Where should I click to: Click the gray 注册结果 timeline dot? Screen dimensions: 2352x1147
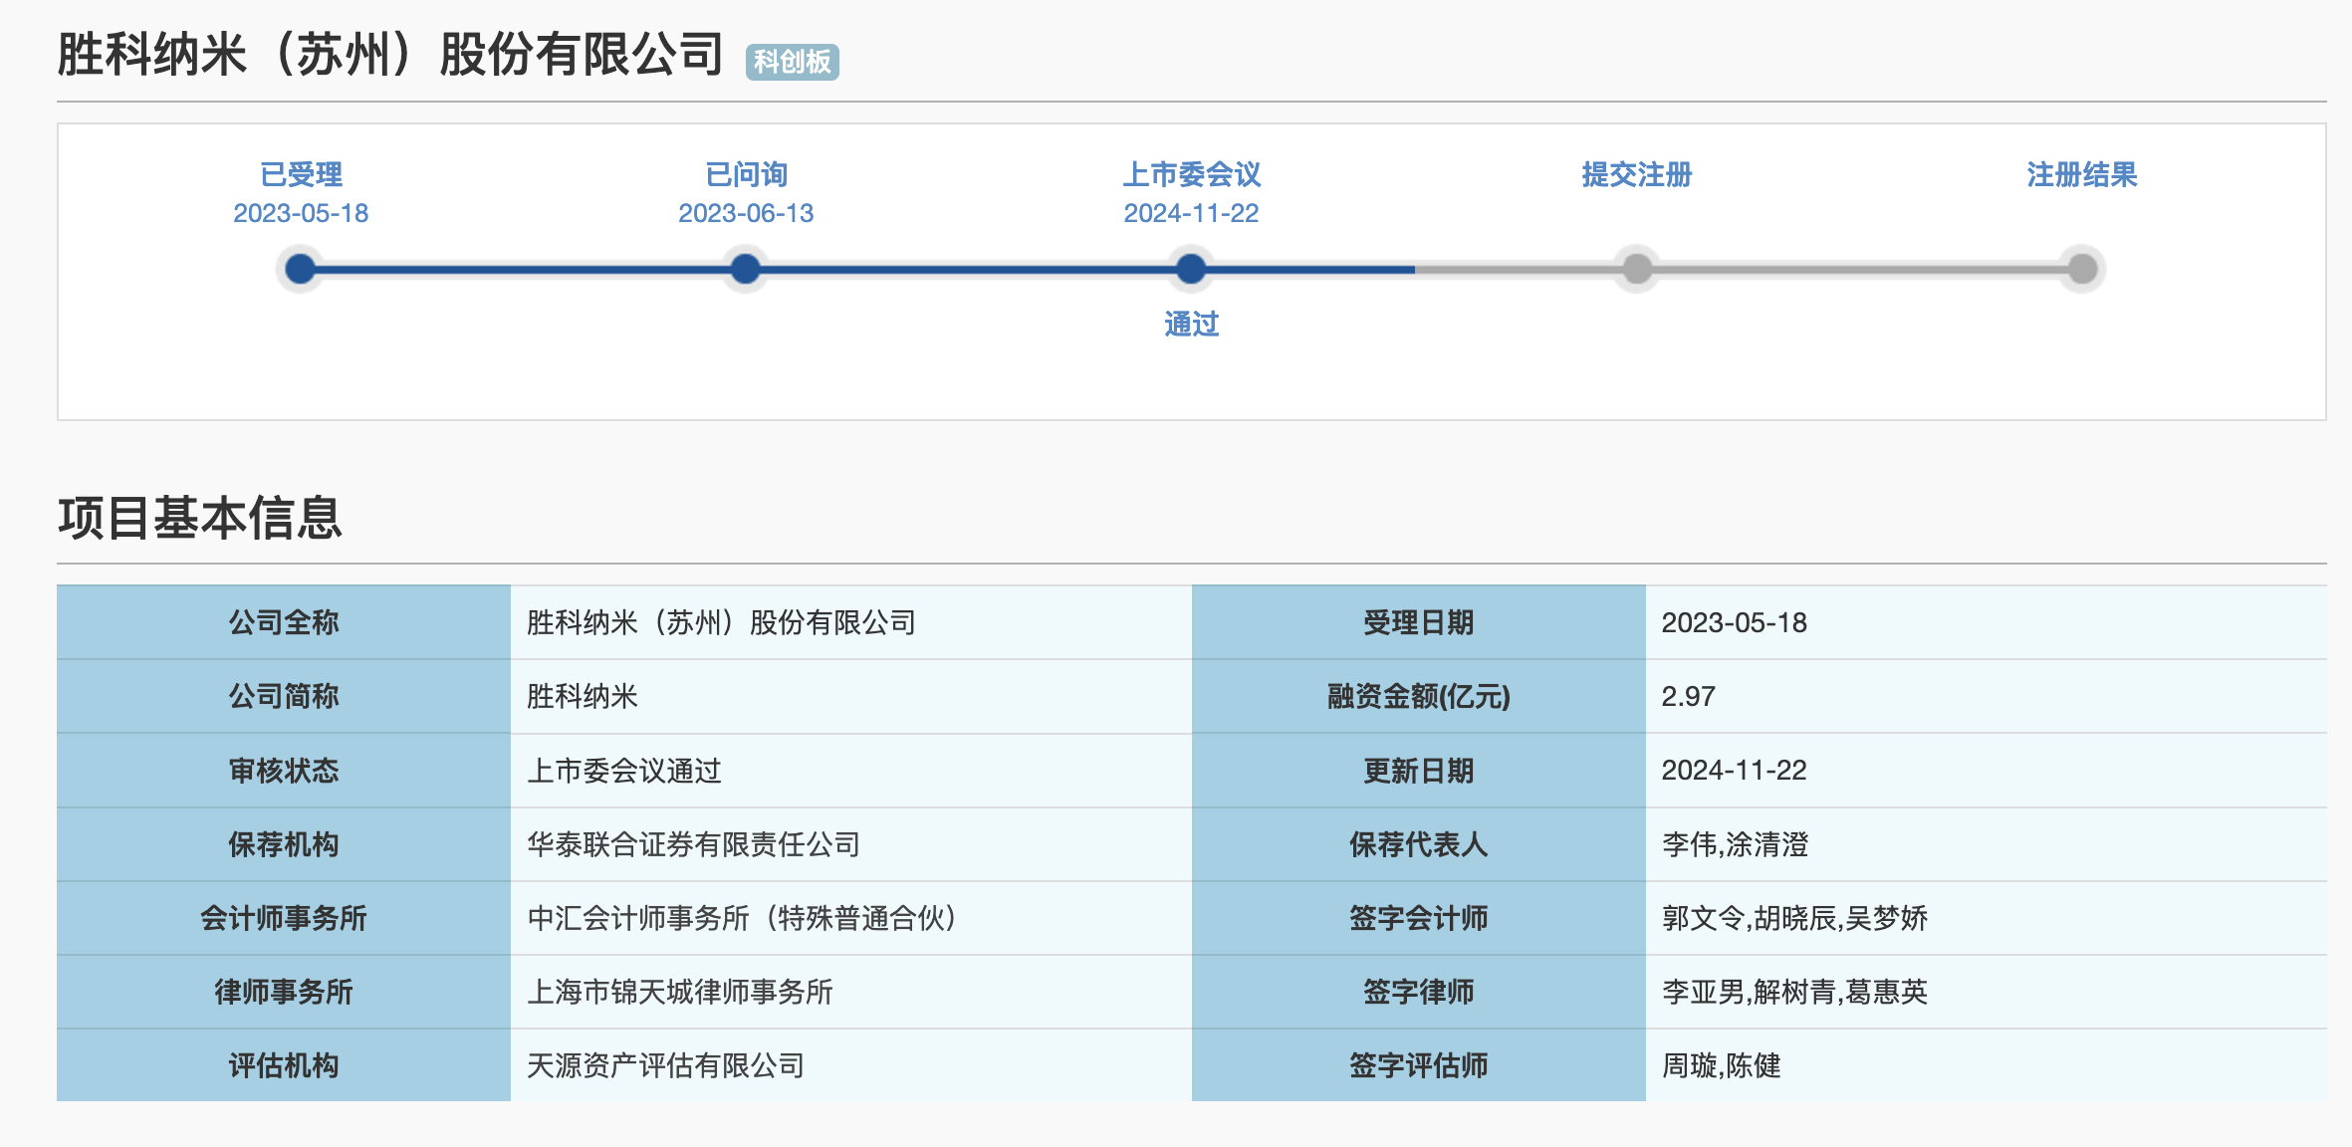coord(2081,269)
